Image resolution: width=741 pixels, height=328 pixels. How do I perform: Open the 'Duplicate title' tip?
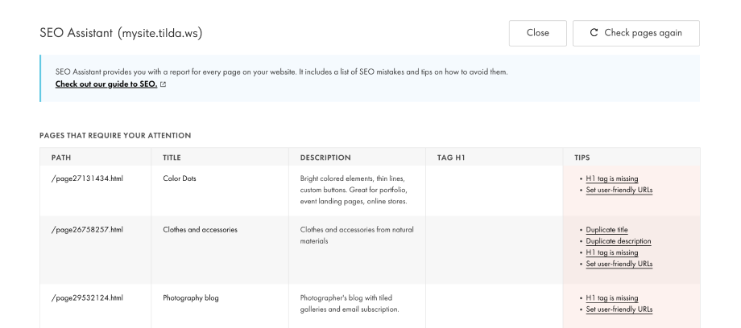(606, 229)
